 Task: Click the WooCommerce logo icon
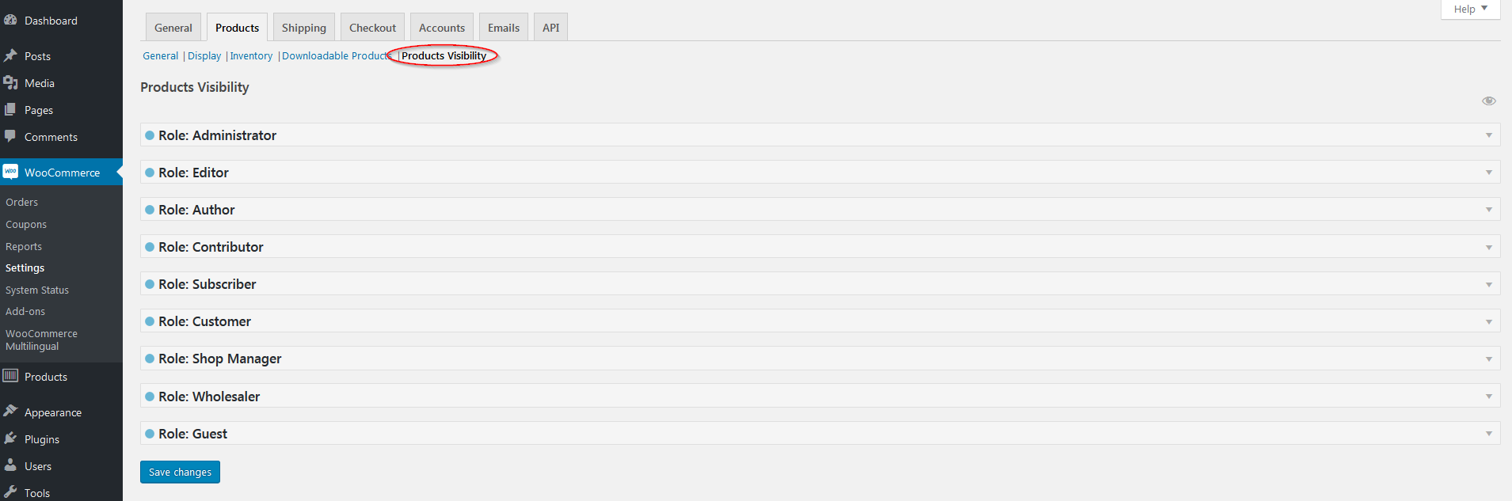click(x=10, y=172)
